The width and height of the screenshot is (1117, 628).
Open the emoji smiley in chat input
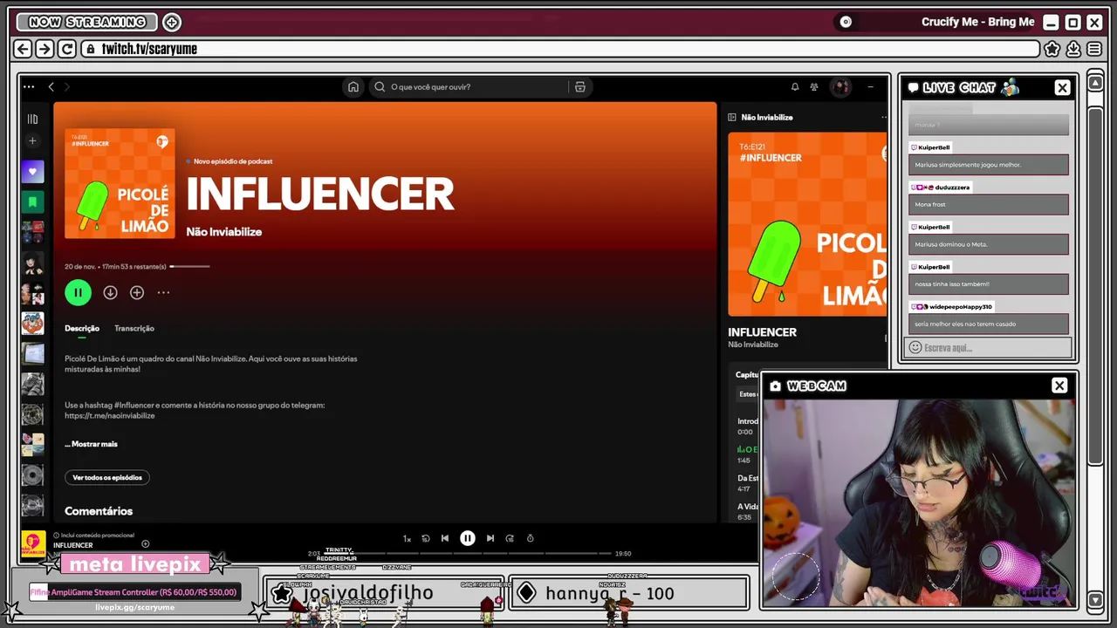pyautogui.click(x=915, y=347)
